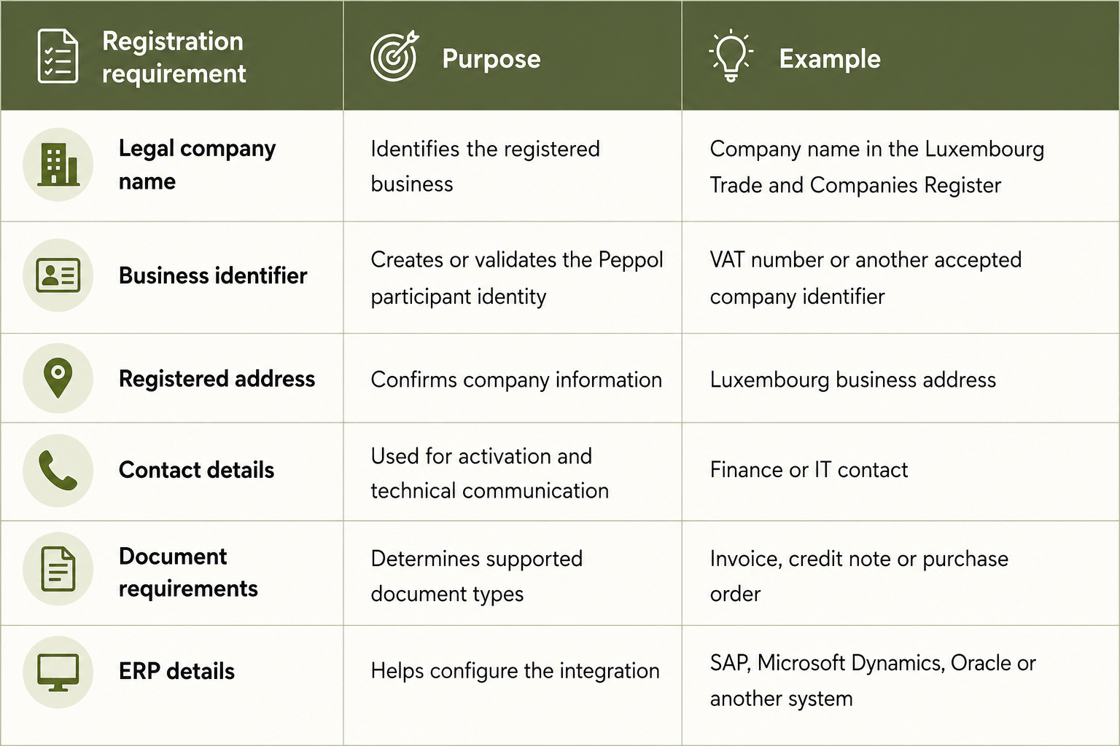Select the Helps configure the integration text
The image size is (1120, 746).
click(515, 670)
